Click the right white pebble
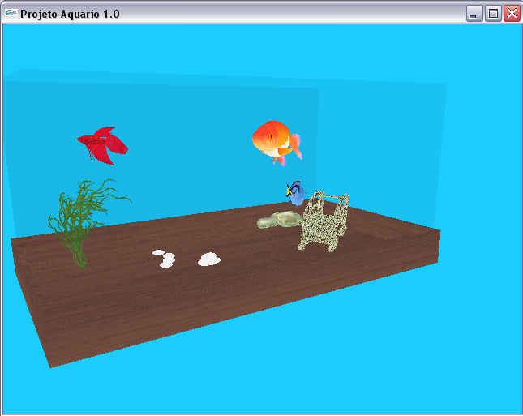 pyautogui.click(x=209, y=259)
